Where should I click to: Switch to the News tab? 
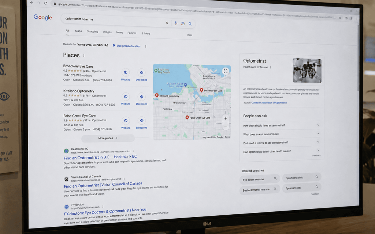[x=119, y=33]
